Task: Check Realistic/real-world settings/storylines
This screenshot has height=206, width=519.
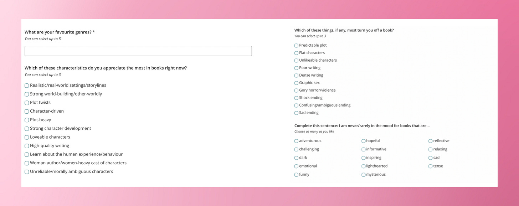Action: [27, 86]
